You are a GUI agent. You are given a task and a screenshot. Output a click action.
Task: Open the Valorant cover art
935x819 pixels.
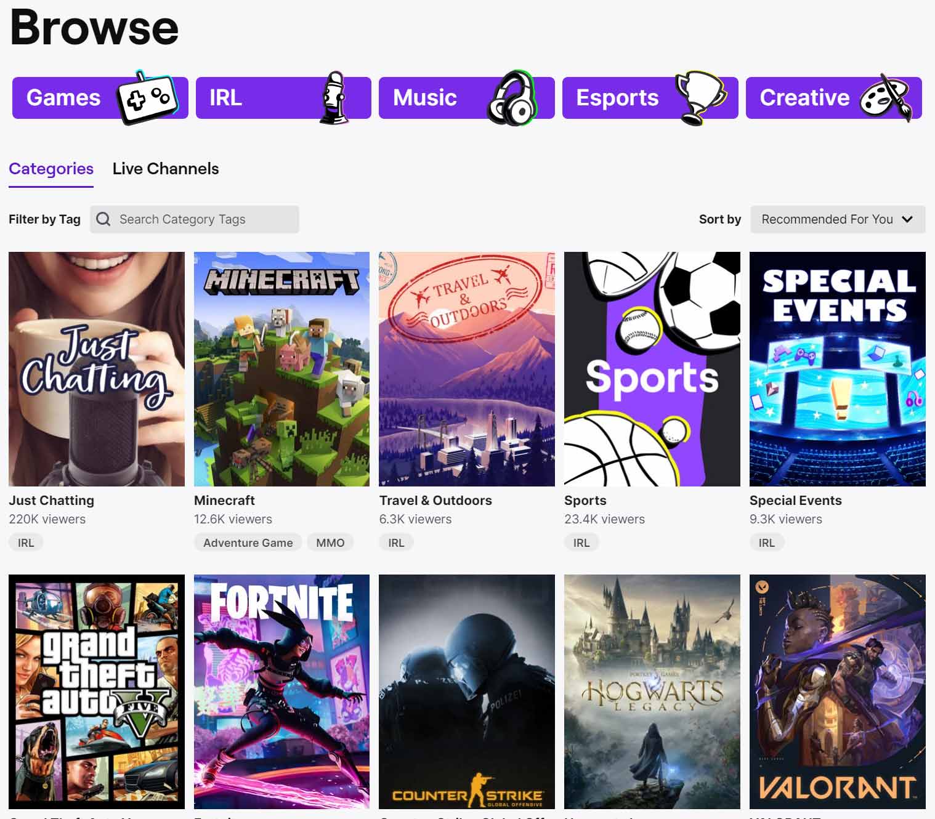[838, 692]
